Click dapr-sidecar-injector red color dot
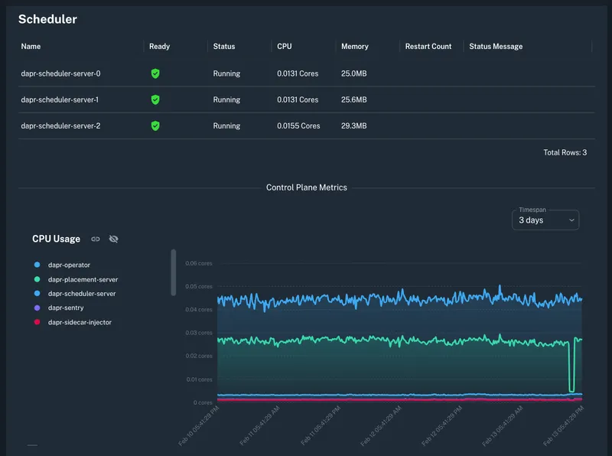Image resolution: width=612 pixels, height=456 pixels. pos(37,322)
